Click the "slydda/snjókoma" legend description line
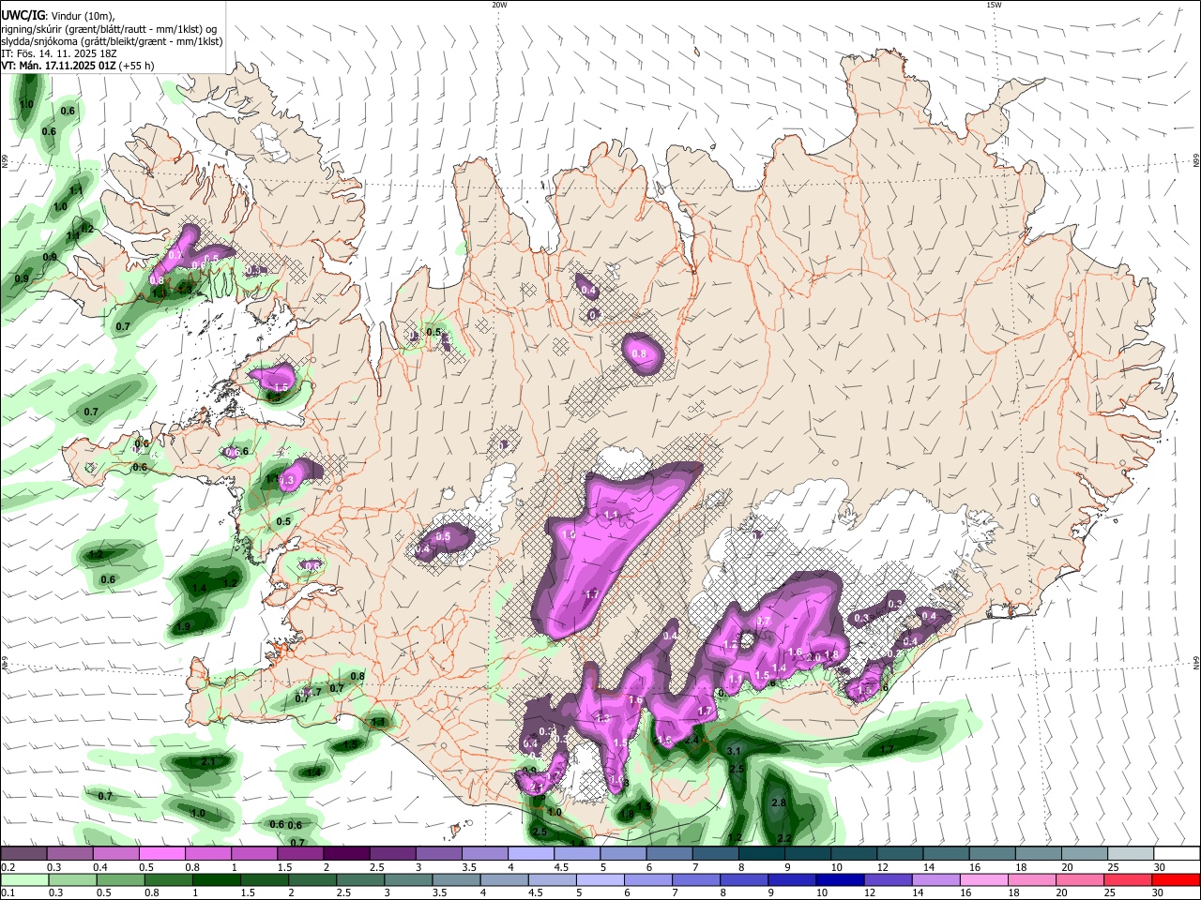Screen dimensions: 1201x900 [112, 41]
